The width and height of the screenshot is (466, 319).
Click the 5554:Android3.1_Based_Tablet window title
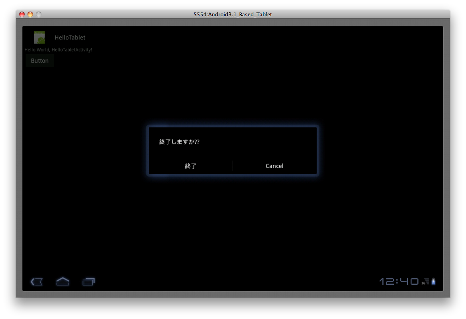[233, 14]
